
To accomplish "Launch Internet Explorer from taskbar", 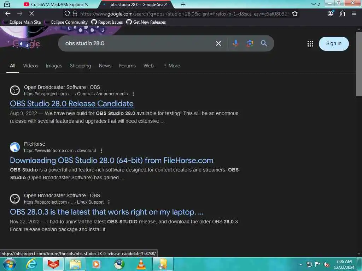I will (x=31, y=264).
